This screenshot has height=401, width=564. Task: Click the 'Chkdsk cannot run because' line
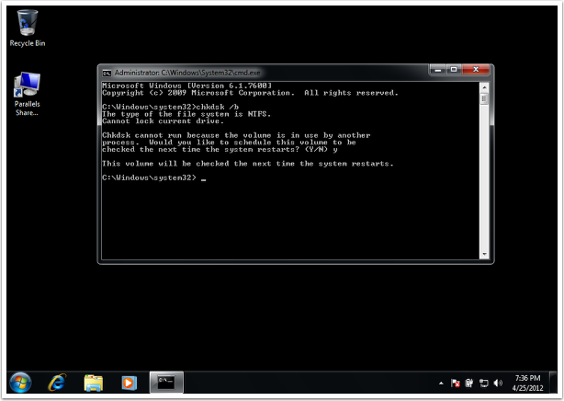[236, 135]
